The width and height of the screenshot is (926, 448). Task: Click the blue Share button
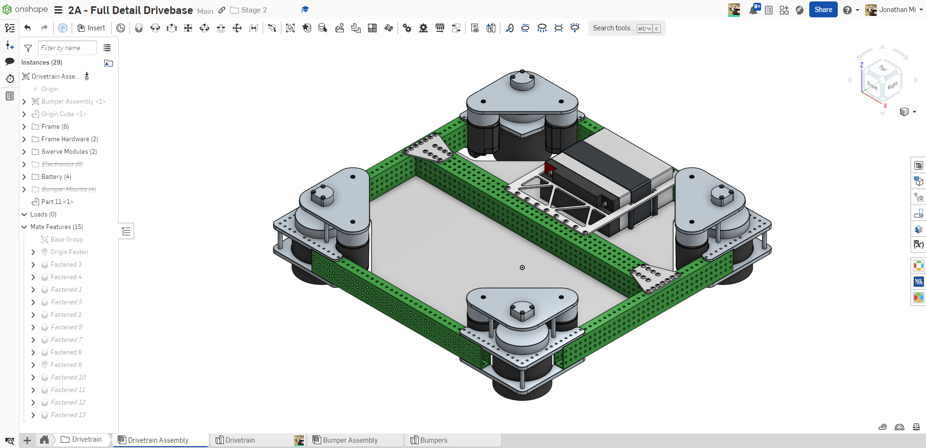coord(823,10)
